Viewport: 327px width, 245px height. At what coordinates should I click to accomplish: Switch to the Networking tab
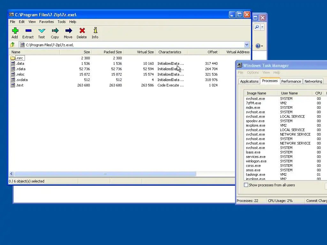(x=313, y=81)
